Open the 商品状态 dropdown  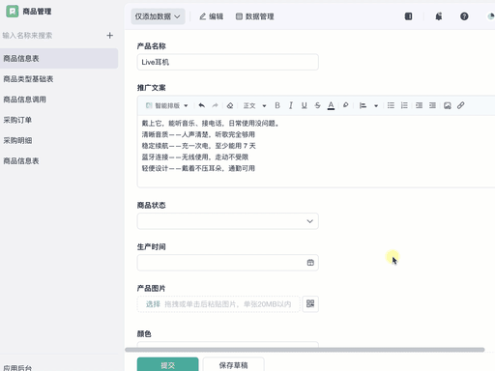[228, 221]
